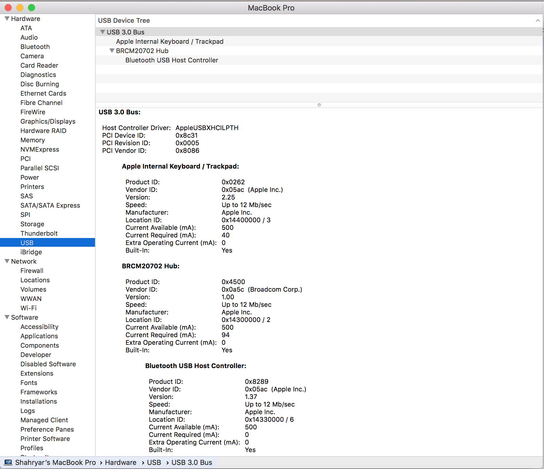544x469 pixels.
Task: Click Hardware breadcrumb in path bar
Action: 121,463
